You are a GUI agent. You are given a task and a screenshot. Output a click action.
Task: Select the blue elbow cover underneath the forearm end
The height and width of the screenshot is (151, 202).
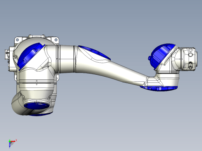point(159,89)
